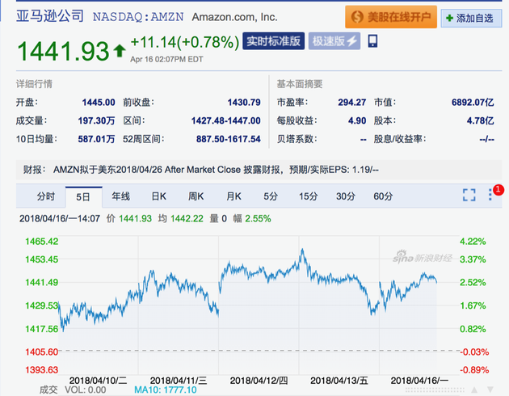The width and height of the screenshot is (509, 396).
Task: Click the up triangle below the chart
Action: click(474, 390)
